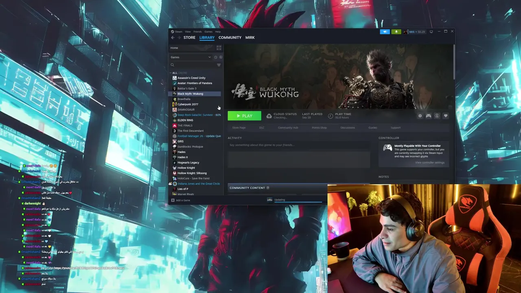Add game to favorites heart icon
Screen dimensions: 521x293
point(446,116)
